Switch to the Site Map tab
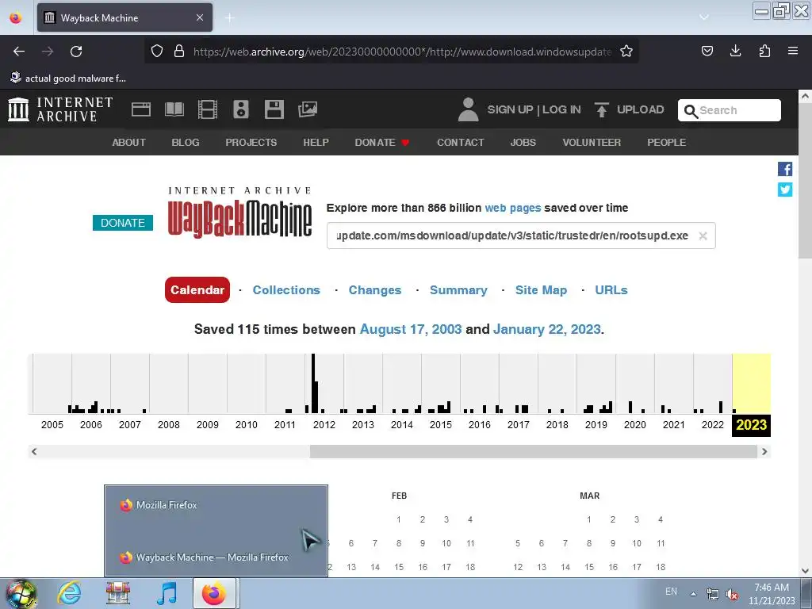 pos(541,290)
